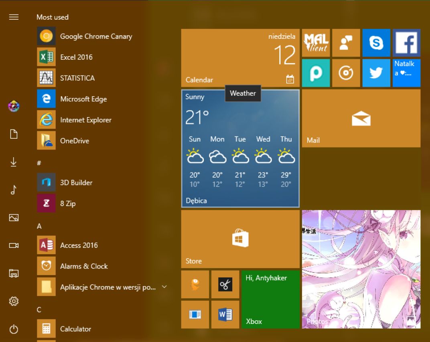Open the MAL Client tile
Image resolution: width=430 pixels, height=342 pixels.
click(x=316, y=43)
